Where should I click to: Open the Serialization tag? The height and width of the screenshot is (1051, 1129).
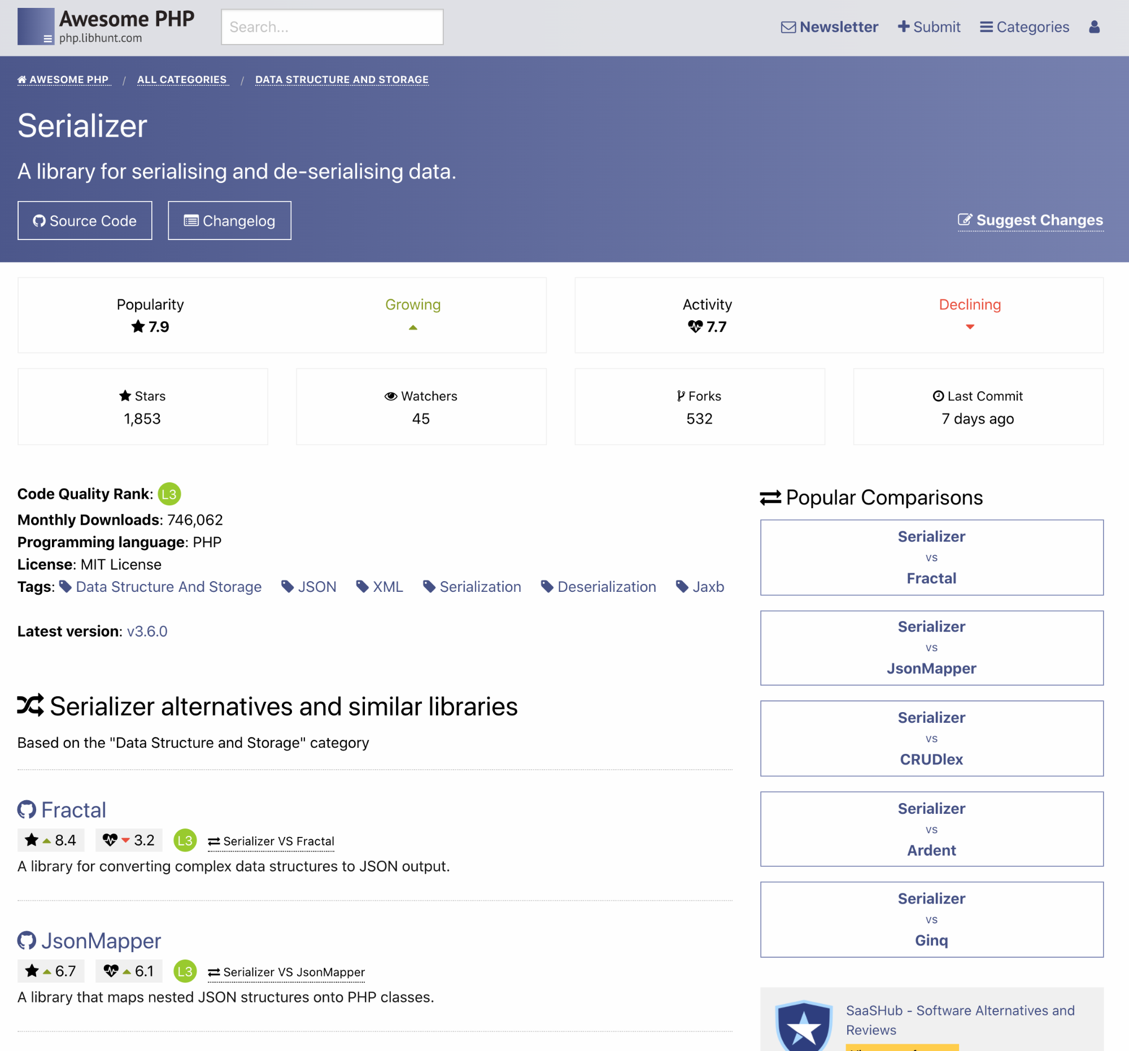point(472,587)
